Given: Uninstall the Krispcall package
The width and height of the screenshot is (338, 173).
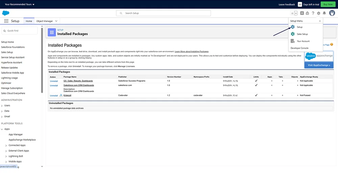Looking at the screenshot, I should tap(54, 95).
